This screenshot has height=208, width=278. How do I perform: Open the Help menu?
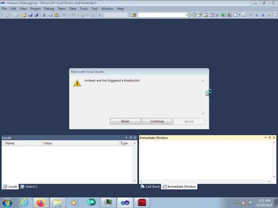point(120,9)
